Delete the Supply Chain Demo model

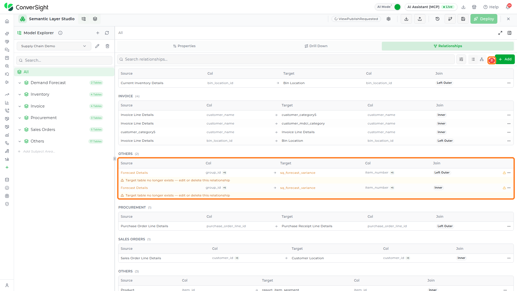point(107,46)
